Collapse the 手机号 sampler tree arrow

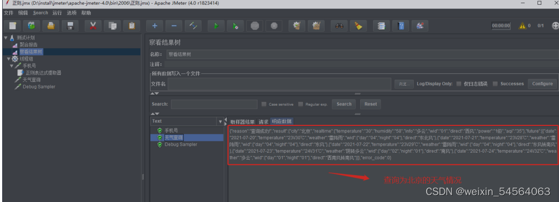tap(12, 66)
